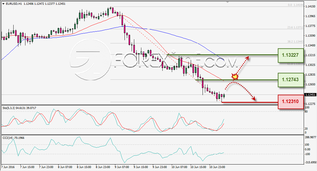The image size is (317, 171).
Task: Click the CCI(14) -70.1966 indicator label
Action: click(x=13, y=138)
